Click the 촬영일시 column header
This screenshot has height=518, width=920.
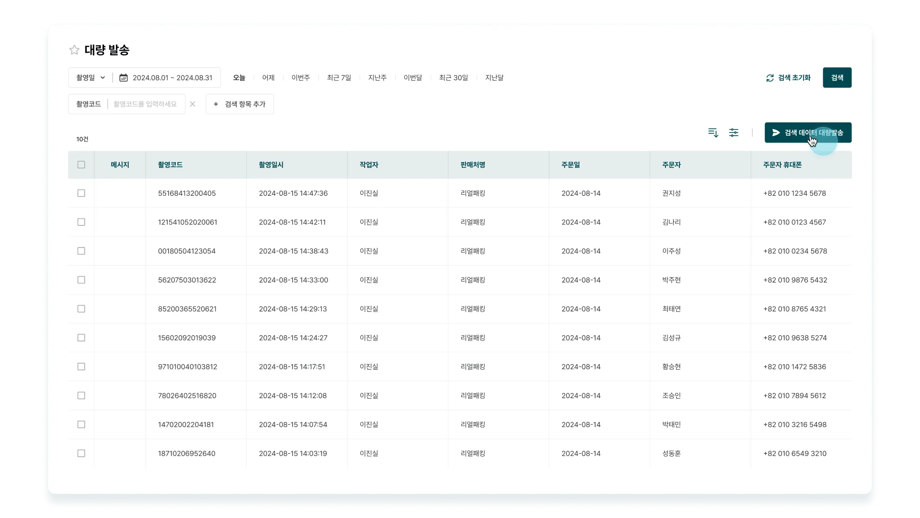coord(271,165)
